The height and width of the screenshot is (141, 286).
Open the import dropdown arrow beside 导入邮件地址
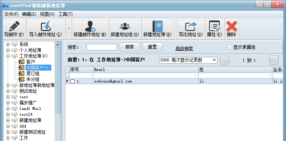point(69,28)
